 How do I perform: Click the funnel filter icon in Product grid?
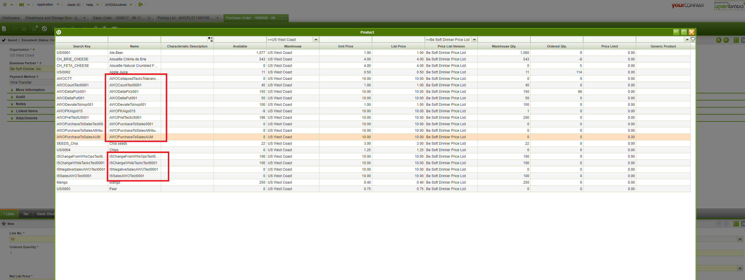[x=693, y=39]
